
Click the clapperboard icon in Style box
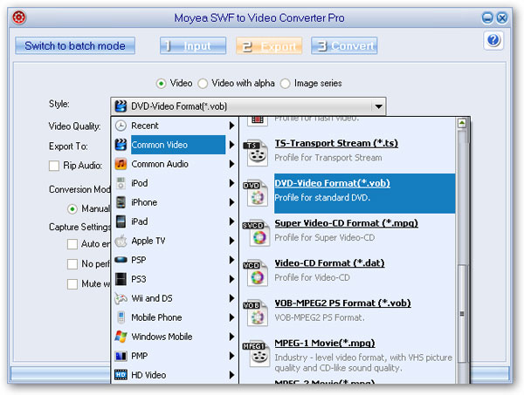pos(121,106)
